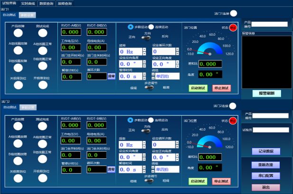Viewport: 293px width, 194px height.
Task: Switch to the 实时曲线 tab
Action: [28, 3]
